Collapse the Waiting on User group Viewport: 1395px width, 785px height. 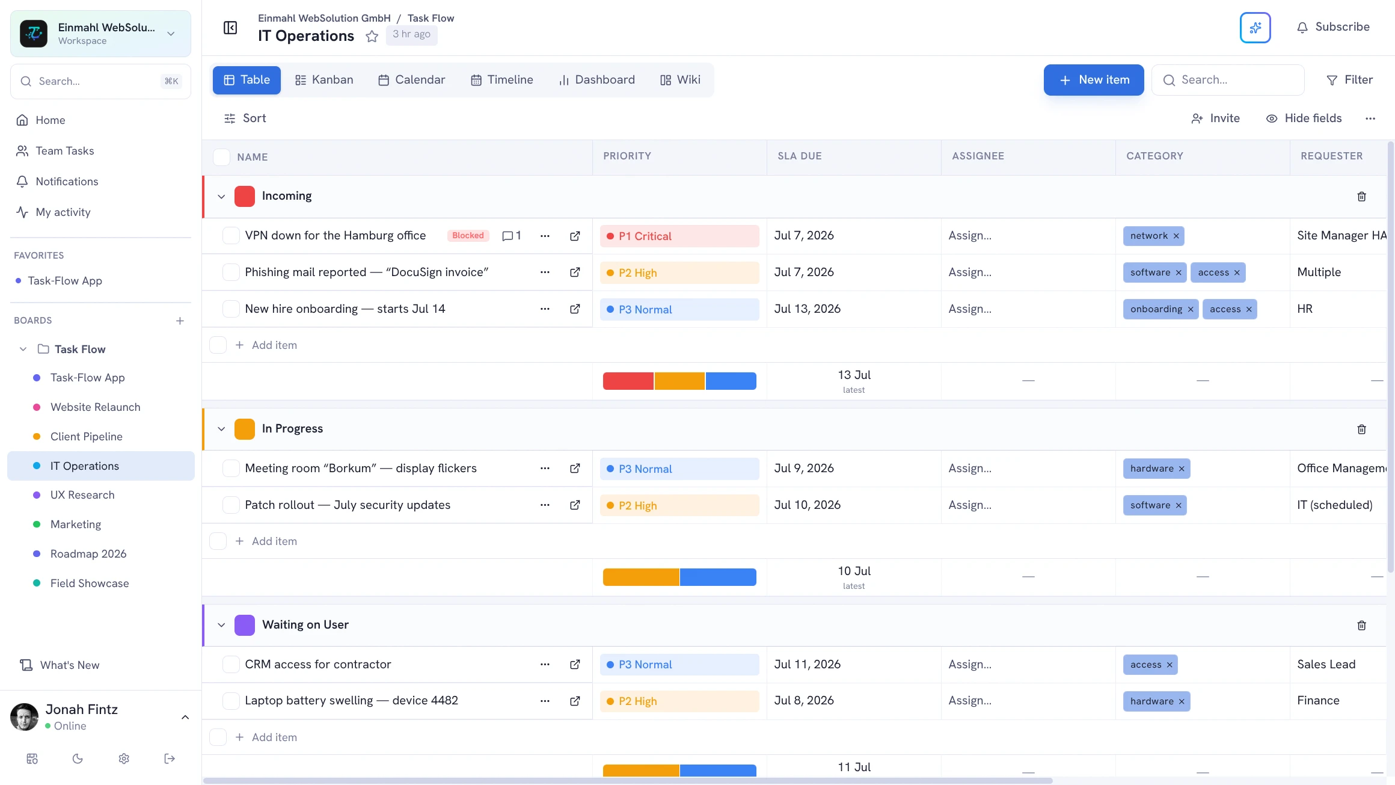coord(221,625)
